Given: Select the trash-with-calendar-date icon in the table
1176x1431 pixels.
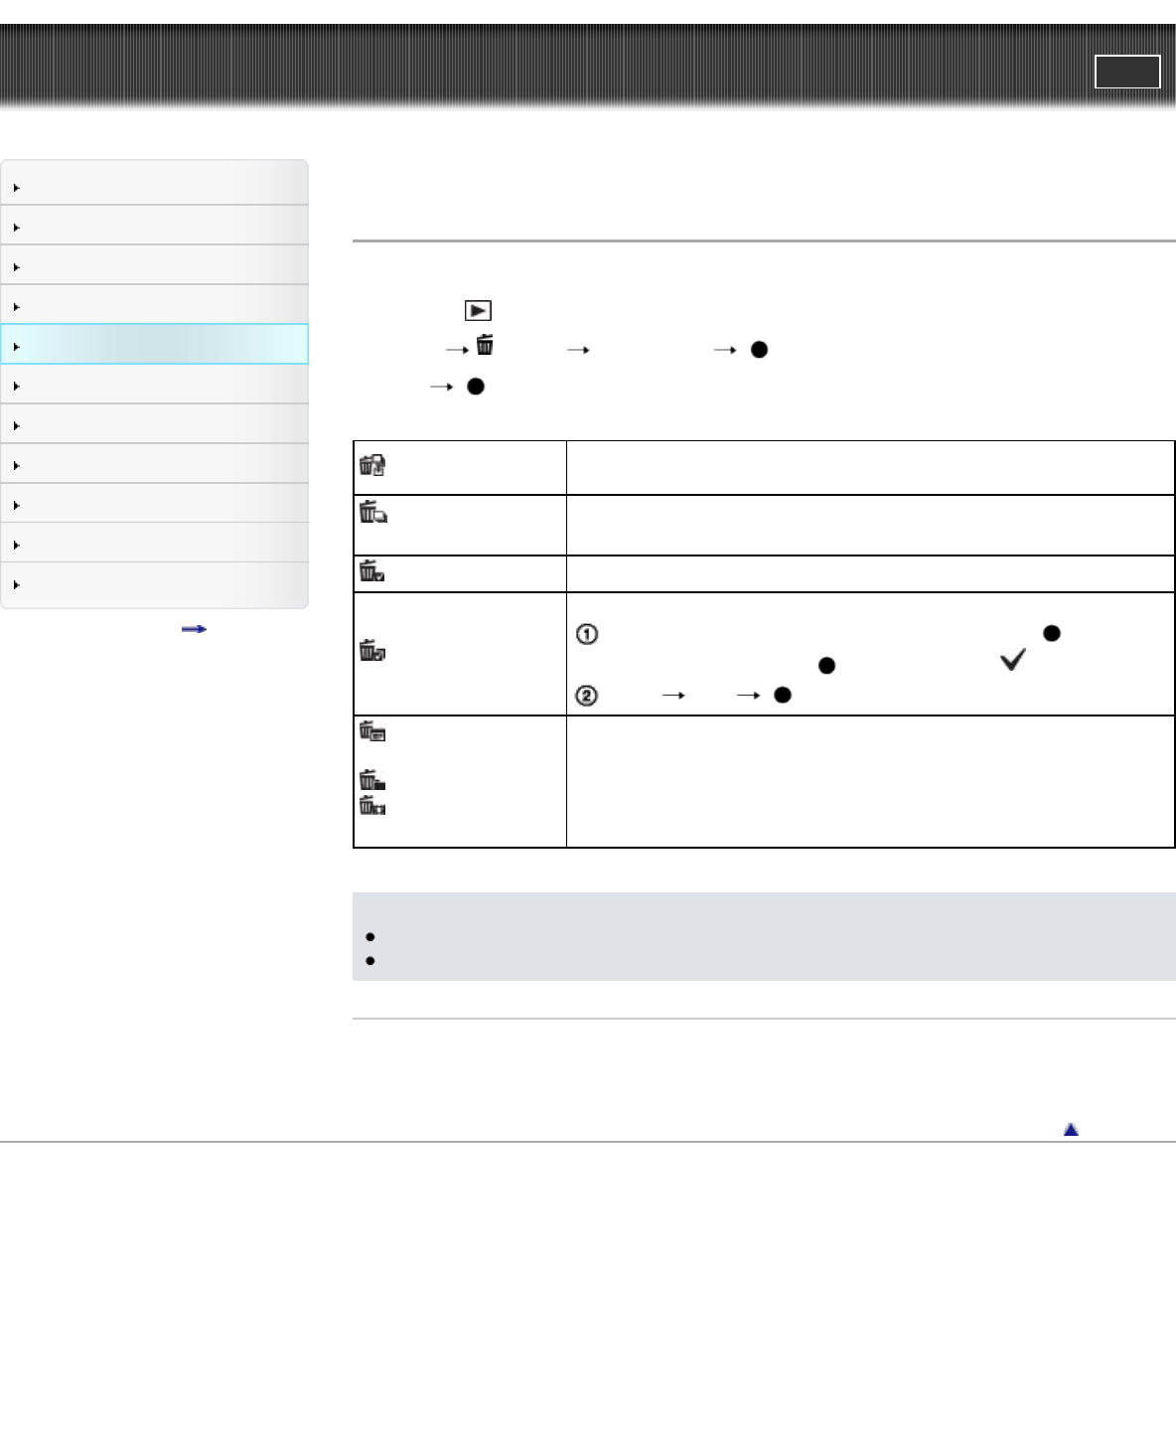Looking at the screenshot, I should coord(372,732).
